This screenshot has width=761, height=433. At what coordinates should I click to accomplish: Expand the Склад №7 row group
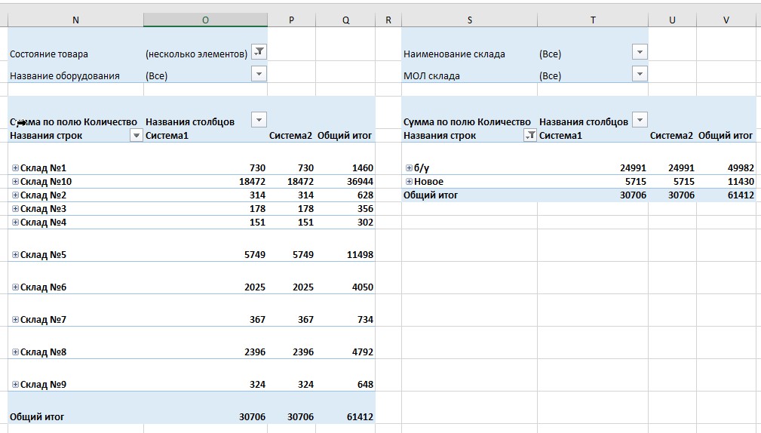15,320
